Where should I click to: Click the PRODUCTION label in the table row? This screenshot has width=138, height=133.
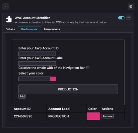click(58, 116)
